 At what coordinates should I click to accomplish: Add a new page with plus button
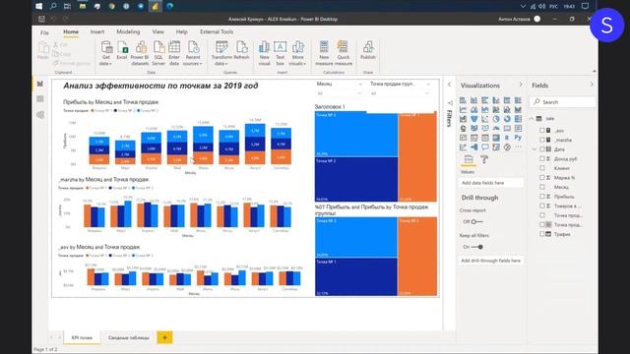(164, 337)
